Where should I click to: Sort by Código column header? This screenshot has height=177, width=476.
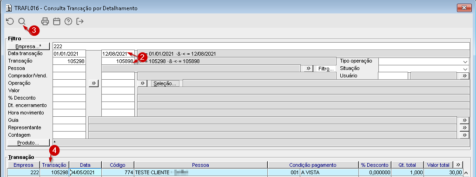point(118,165)
